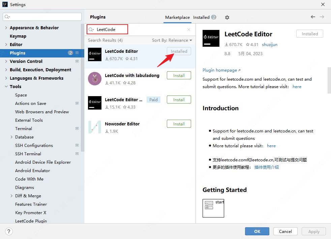This screenshot has width=331, height=239.
Task: Open Code With Me settings
Action: click(x=29, y=179)
